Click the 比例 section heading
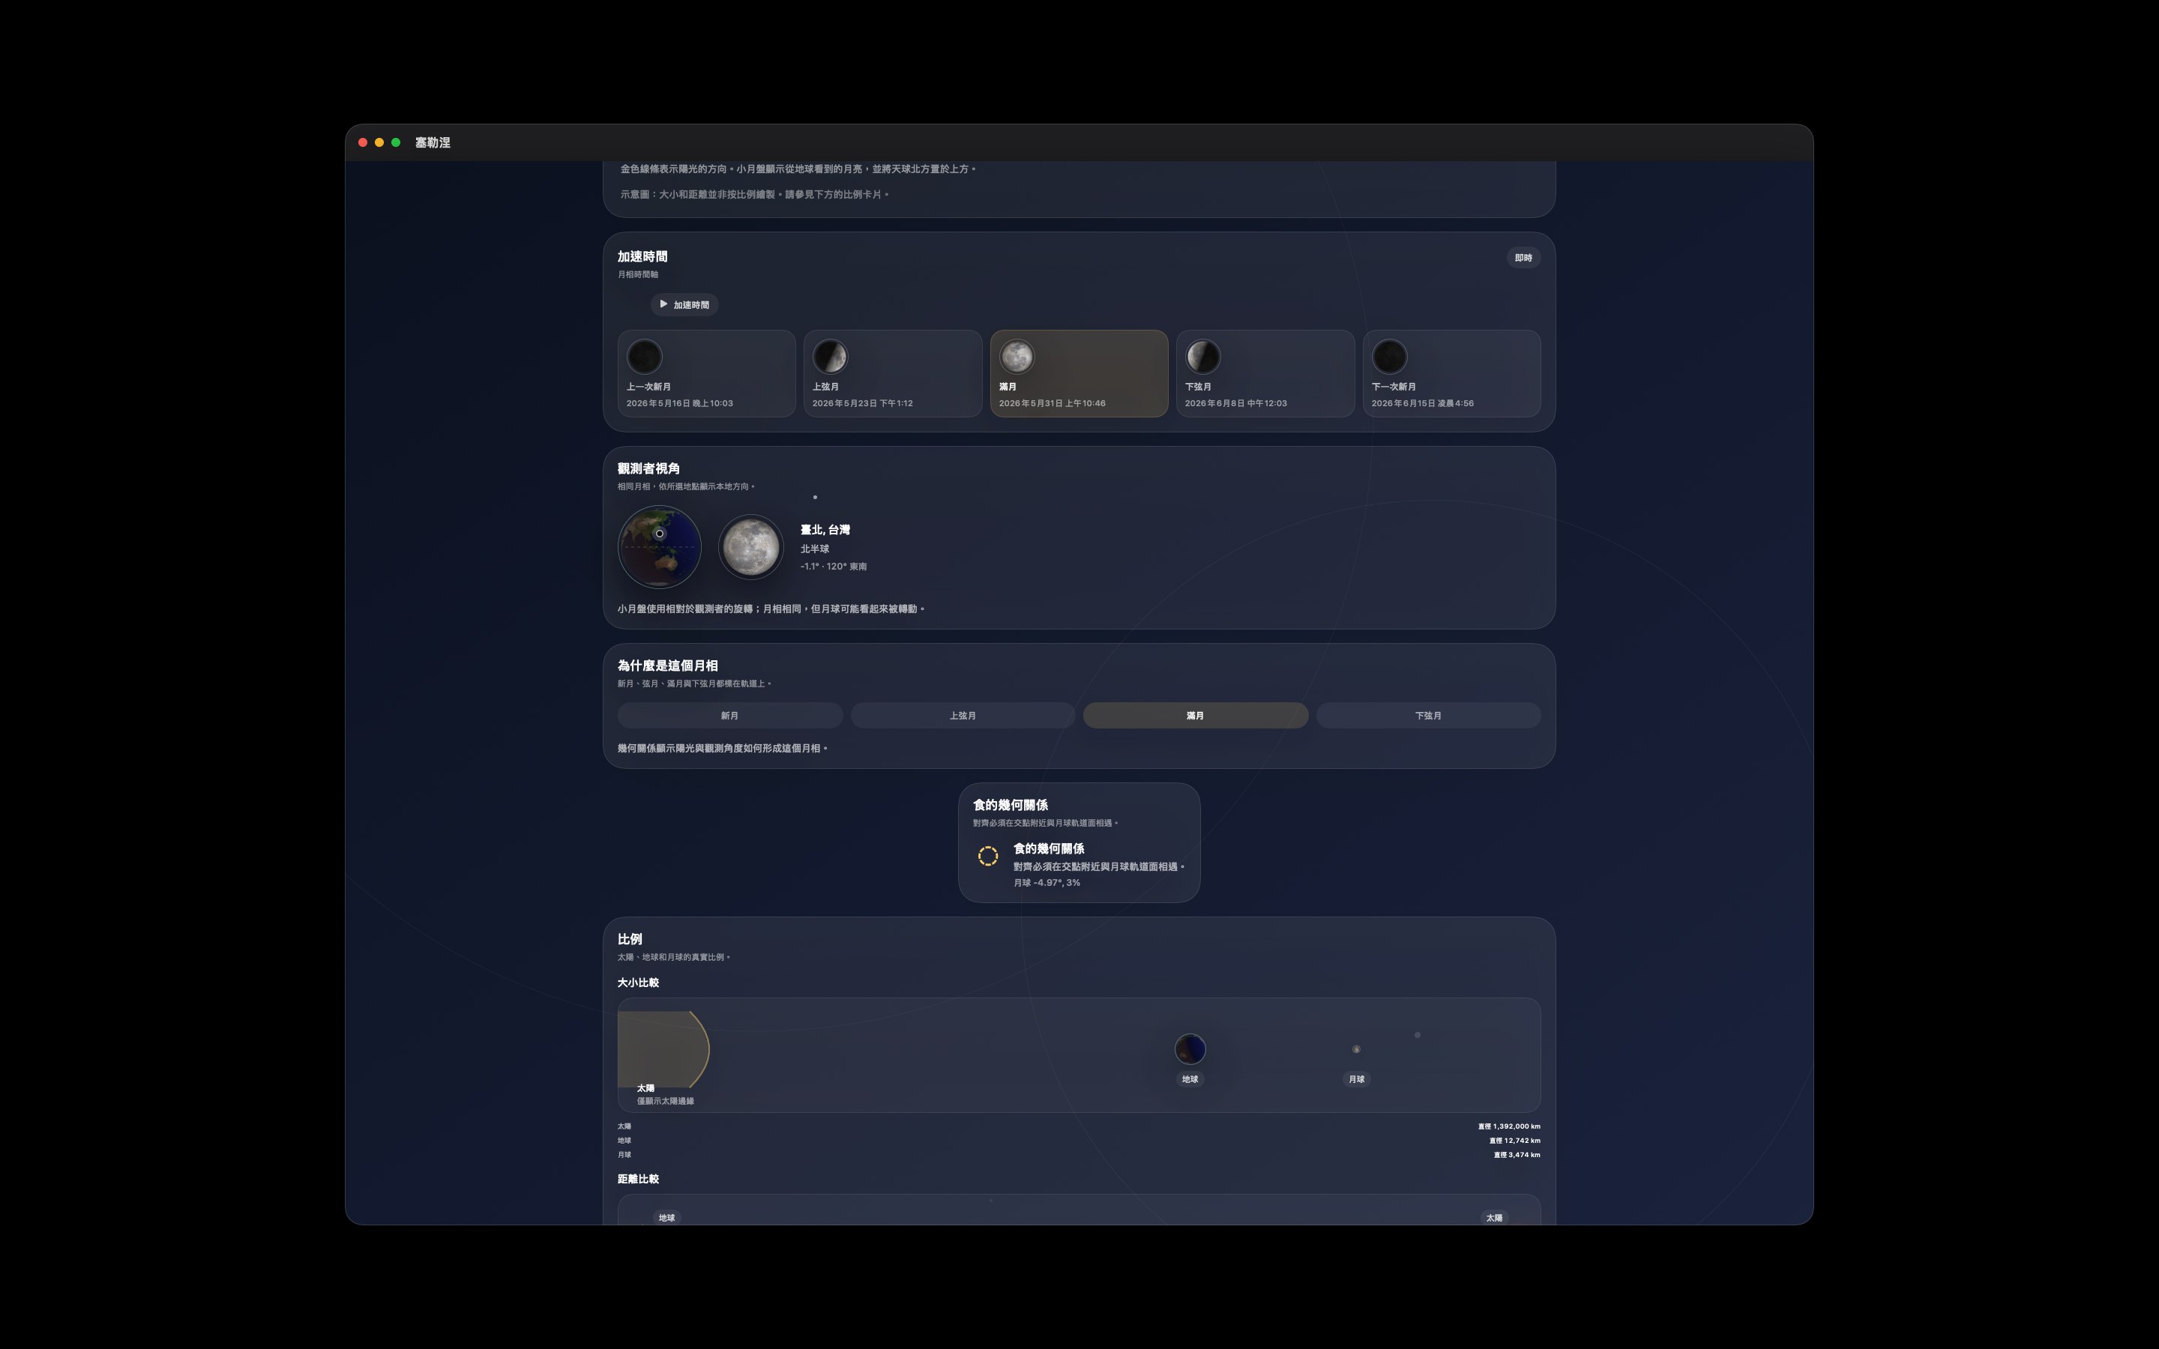 pyautogui.click(x=630, y=940)
